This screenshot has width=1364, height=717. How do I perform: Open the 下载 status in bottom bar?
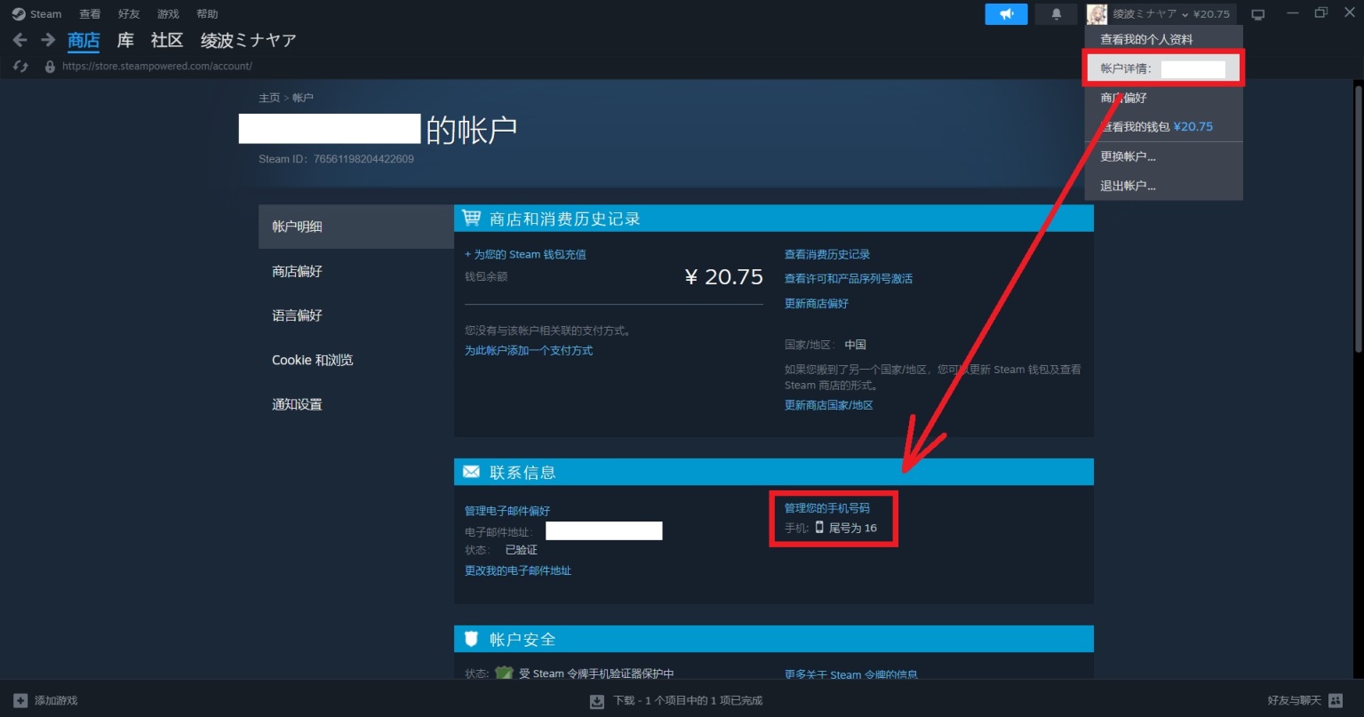click(688, 701)
